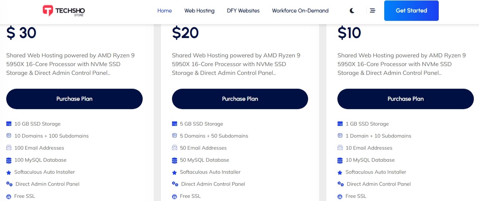Click the Free SSL lock icon in $30 plan
Screen dimensions: 479x201
[9, 196]
